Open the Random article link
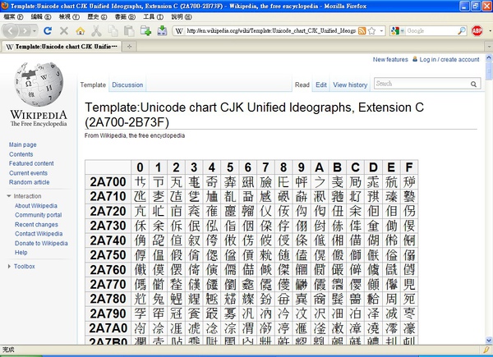Image resolution: width=493 pixels, height=357 pixels. pyautogui.click(x=30, y=182)
